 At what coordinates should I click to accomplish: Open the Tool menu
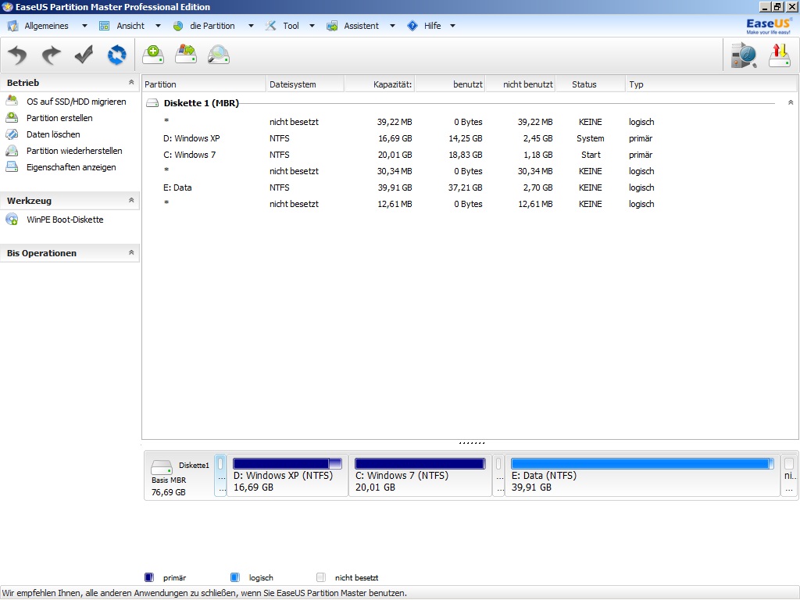click(x=291, y=26)
